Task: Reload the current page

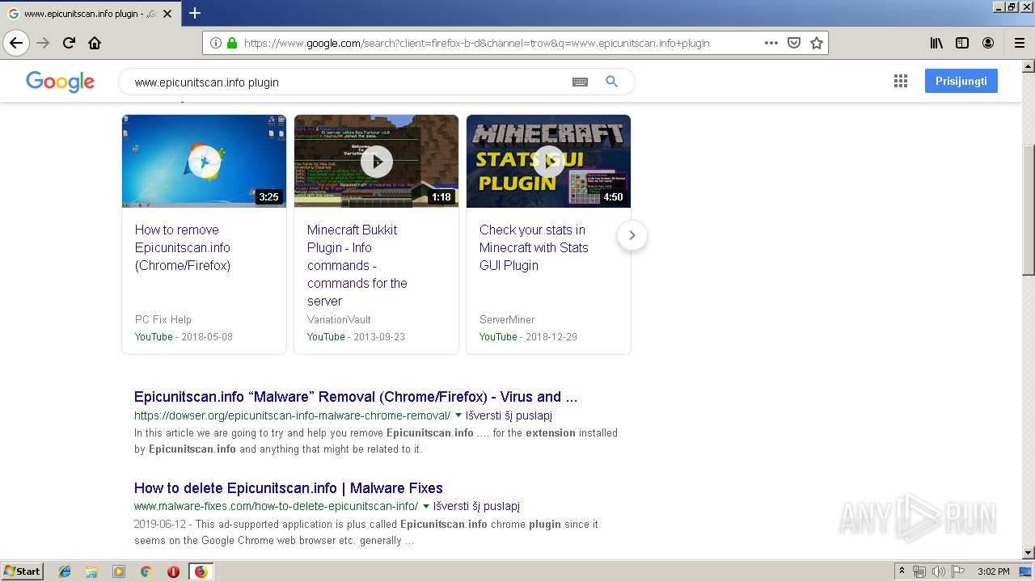Action: coord(69,43)
